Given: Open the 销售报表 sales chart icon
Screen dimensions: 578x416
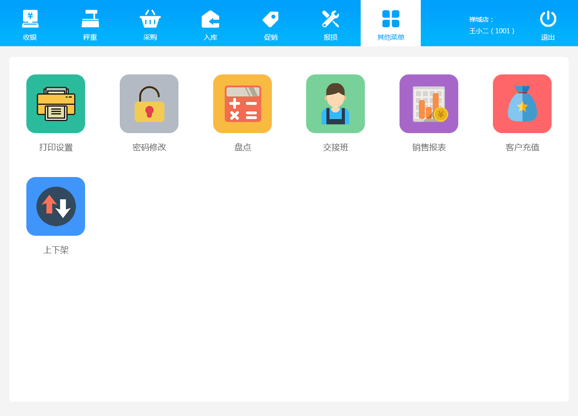Looking at the screenshot, I should click(429, 104).
